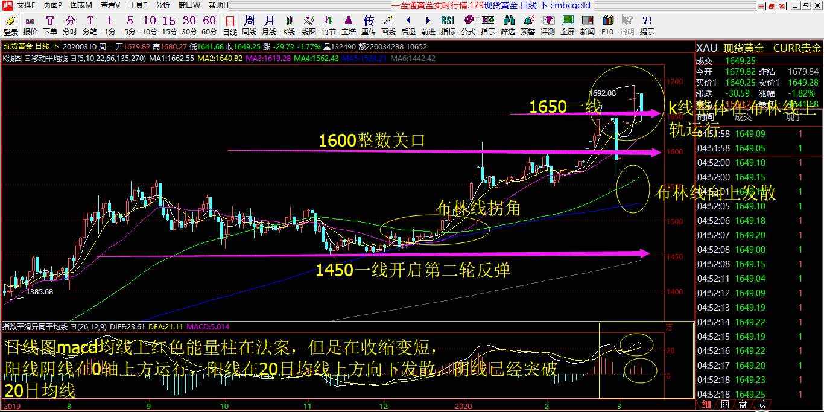Screen dimensions: 824x412
Task: Click the 1385.68 low price label
Action: click(40, 292)
